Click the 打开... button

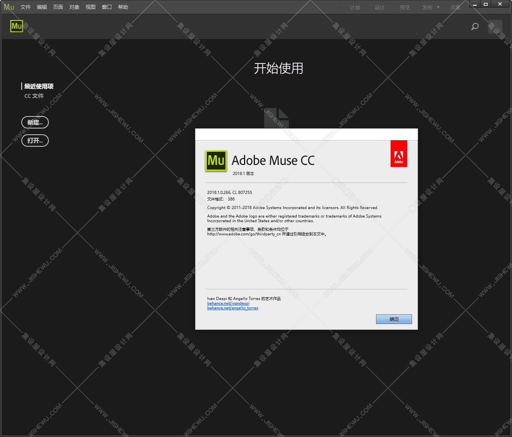(x=35, y=141)
